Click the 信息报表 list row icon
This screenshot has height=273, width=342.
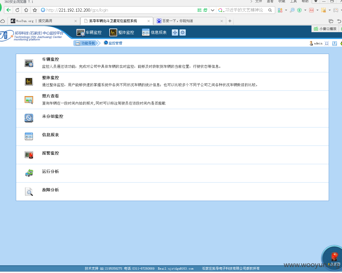(29, 136)
